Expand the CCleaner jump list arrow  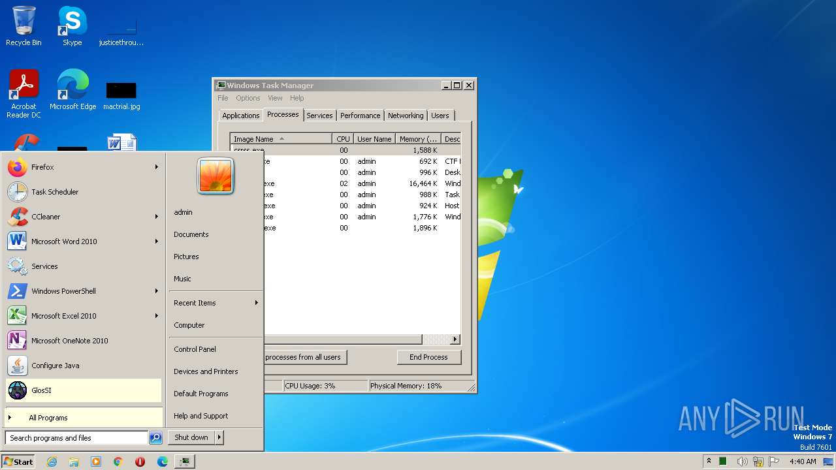[x=157, y=217]
